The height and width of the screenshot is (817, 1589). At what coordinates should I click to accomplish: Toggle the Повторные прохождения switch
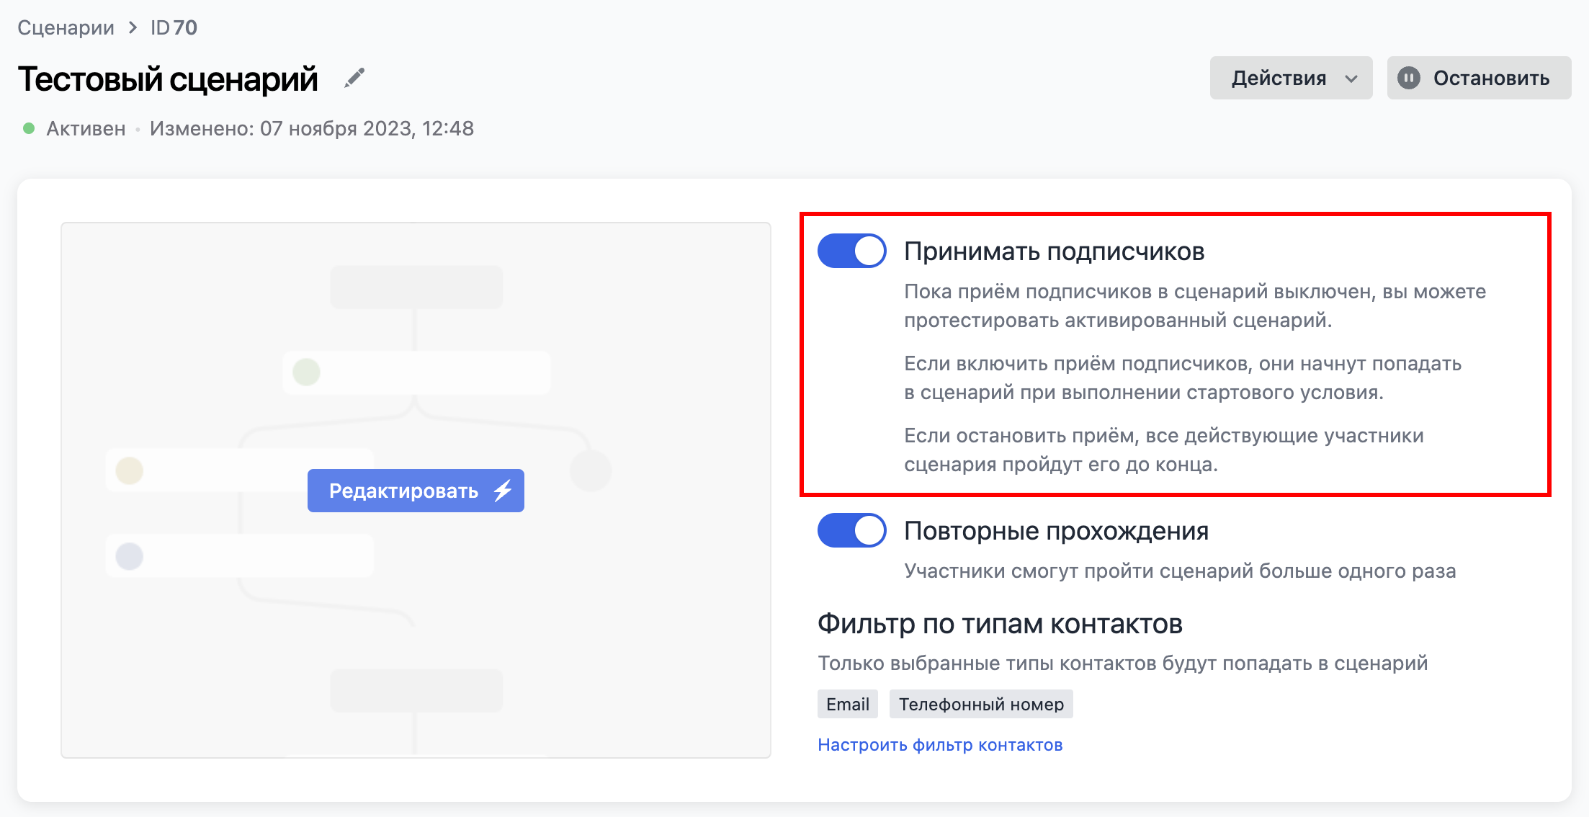[851, 530]
